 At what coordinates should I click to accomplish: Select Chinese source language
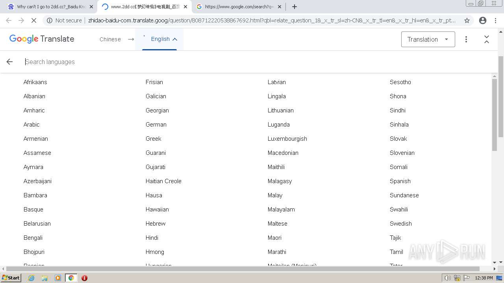coord(110,39)
